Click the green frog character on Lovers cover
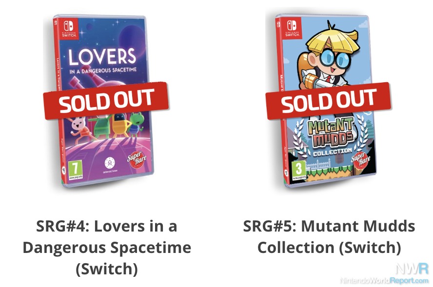The width and height of the screenshot is (433, 287). pos(136,124)
